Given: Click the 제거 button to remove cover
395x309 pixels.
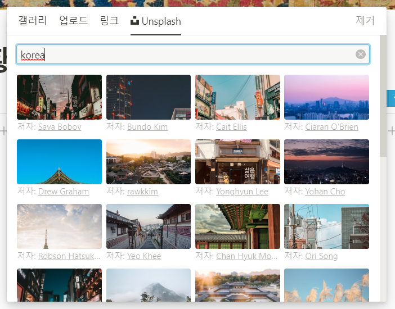Looking at the screenshot, I should click(365, 20).
